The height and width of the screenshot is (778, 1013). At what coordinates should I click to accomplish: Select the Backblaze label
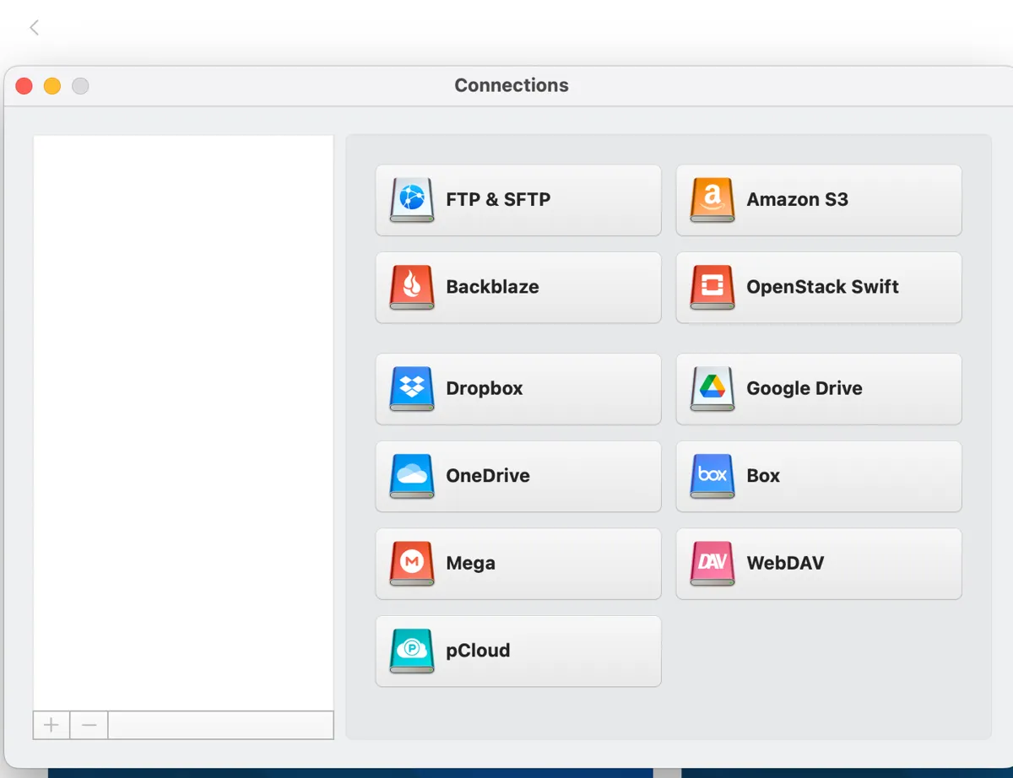[x=492, y=287]
